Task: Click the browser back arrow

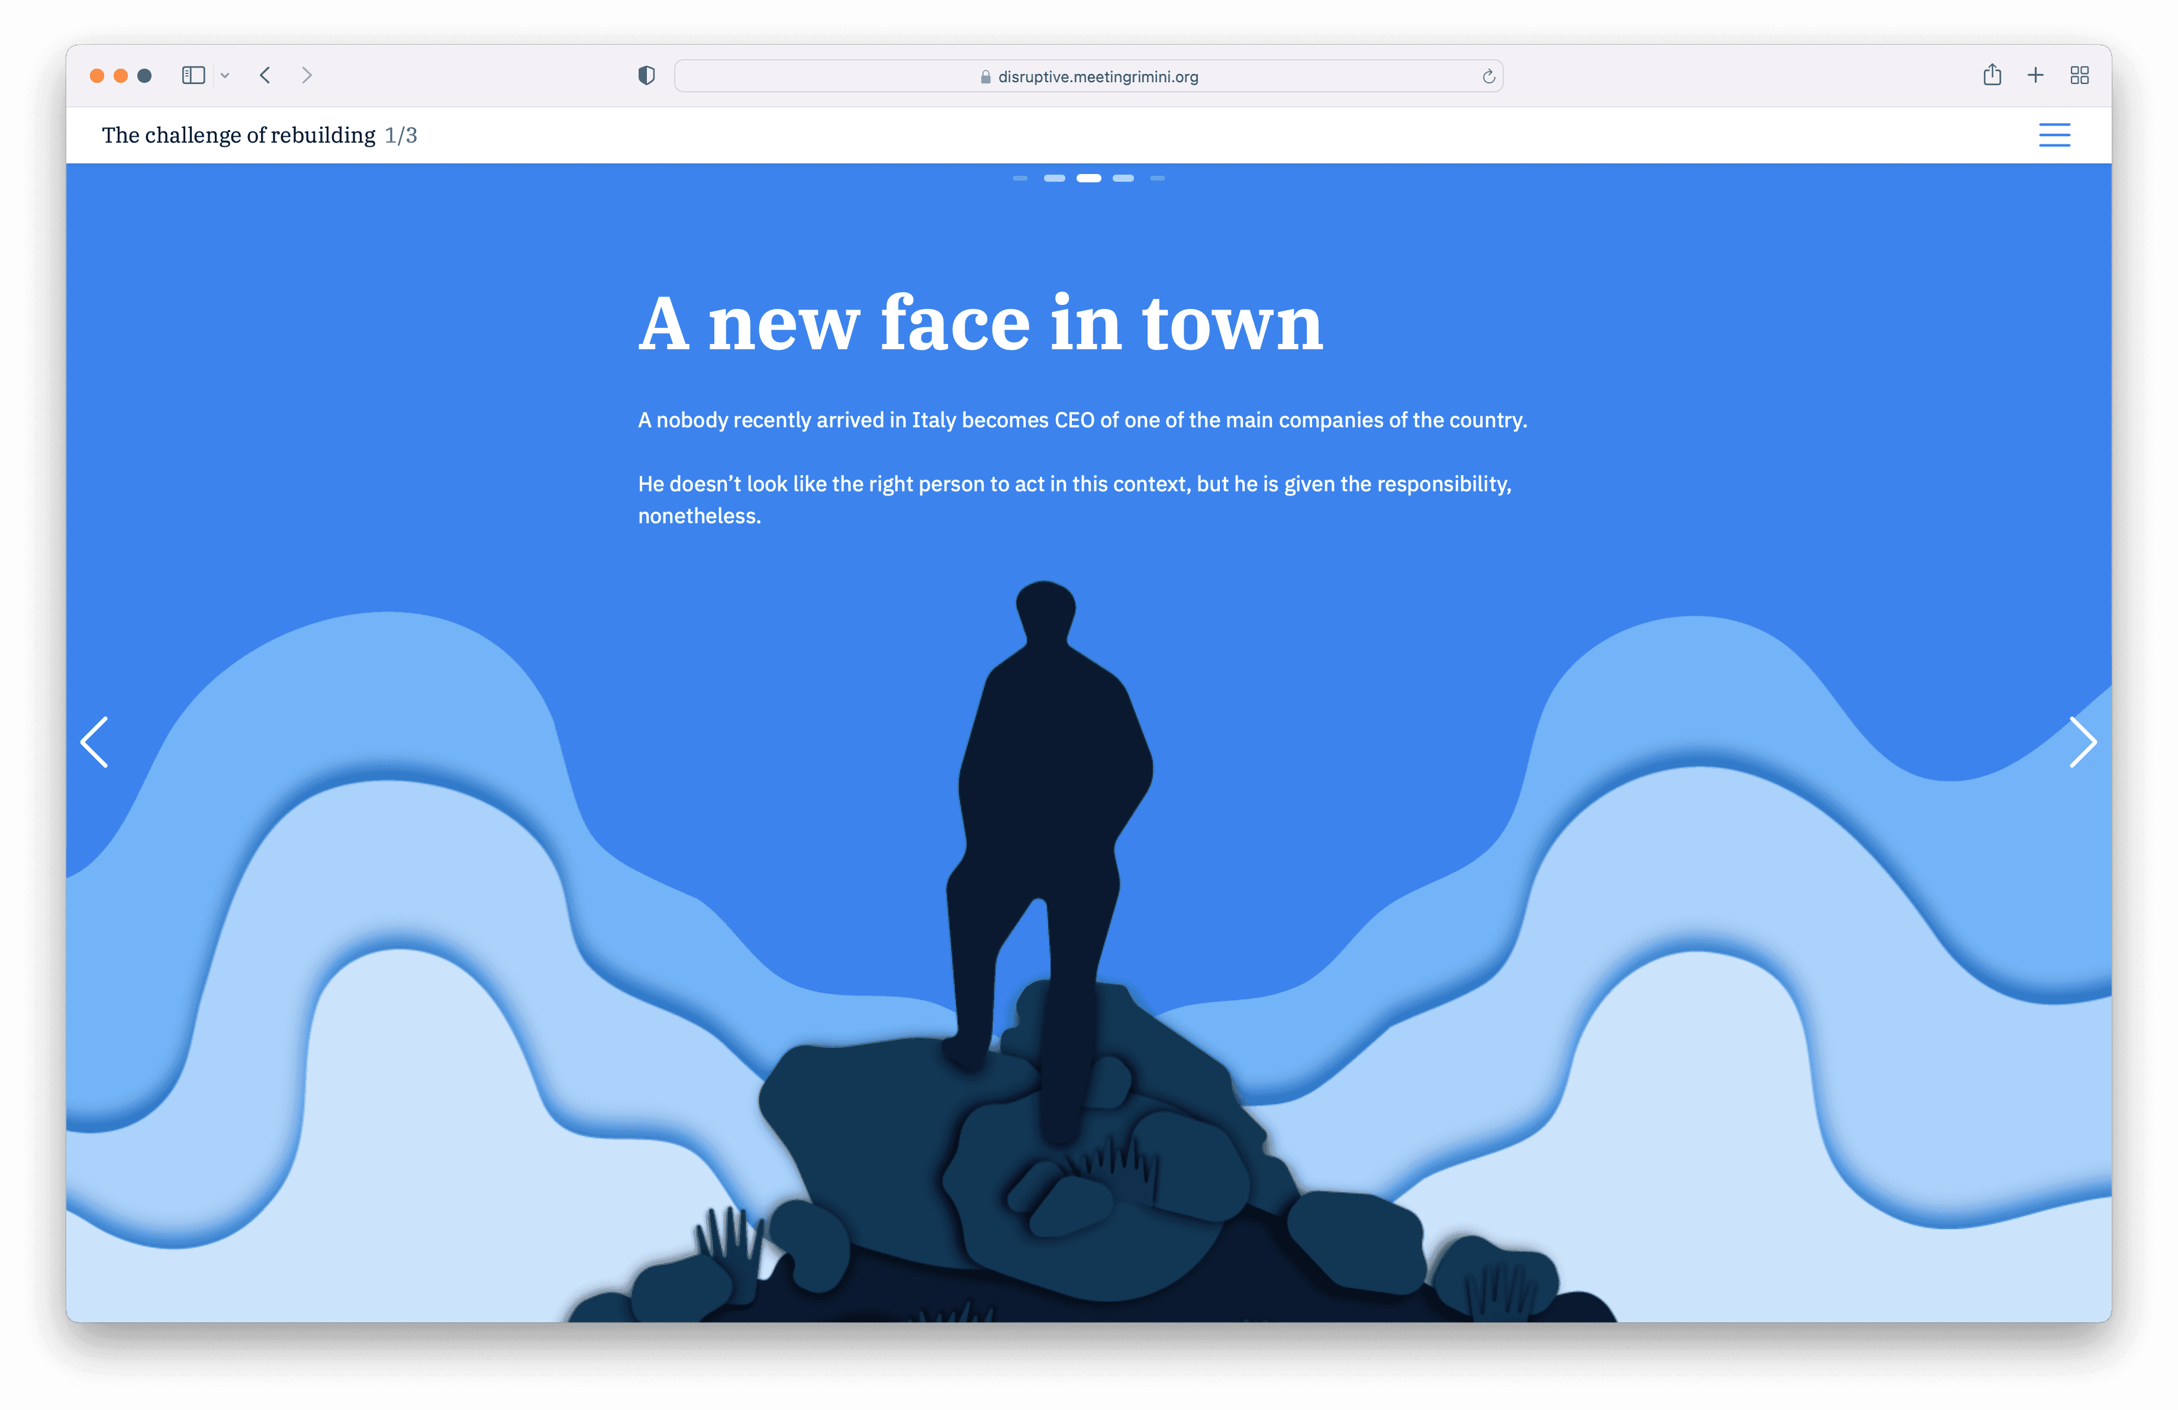Action: click(265, 75)
